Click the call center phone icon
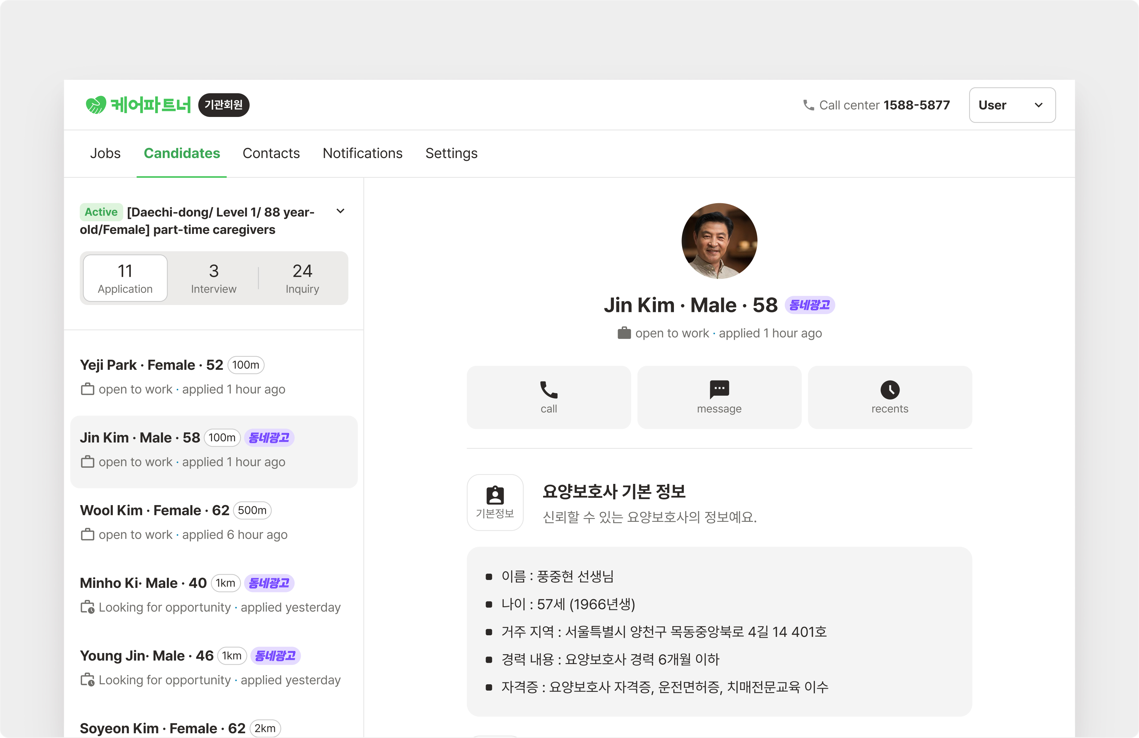The width and height of the screenshot is (1139, 738). pyautogui.click(x=808, y=105)
